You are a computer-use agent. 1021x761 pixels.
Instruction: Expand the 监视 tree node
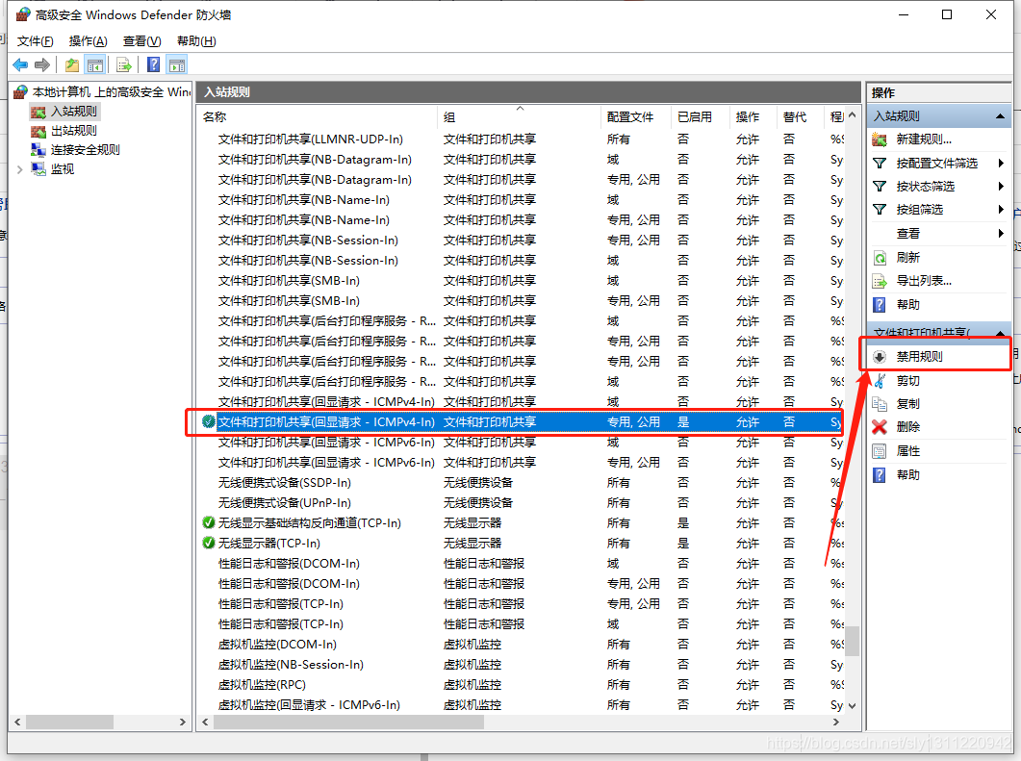pos(19,169)
